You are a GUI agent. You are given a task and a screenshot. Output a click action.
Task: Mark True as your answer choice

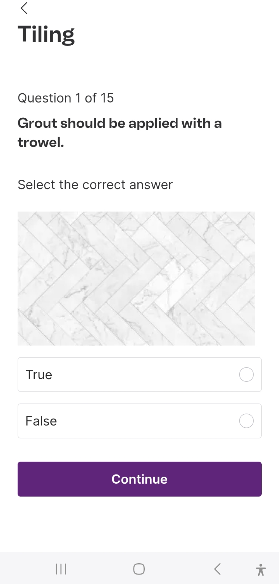pyautogui.click(x=246, y=374)
